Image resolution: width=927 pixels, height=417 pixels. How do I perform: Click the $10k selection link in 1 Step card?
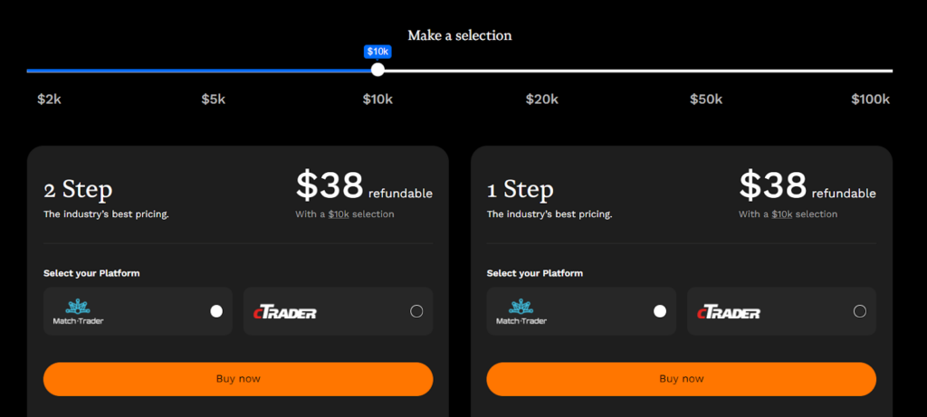tap(782, 214)
